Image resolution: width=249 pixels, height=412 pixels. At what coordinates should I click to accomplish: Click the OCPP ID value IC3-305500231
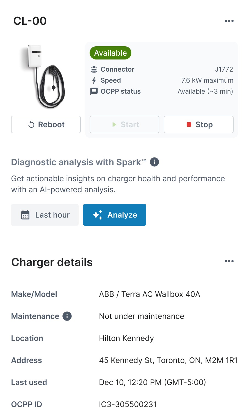(x=128, y=404)
